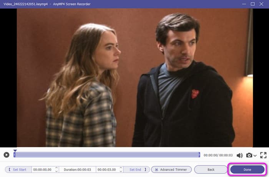This screenshot has width=269, height=177.
Task: Minimize the AnyMP4 Screen Recorder window
Action: pos(244,4)
